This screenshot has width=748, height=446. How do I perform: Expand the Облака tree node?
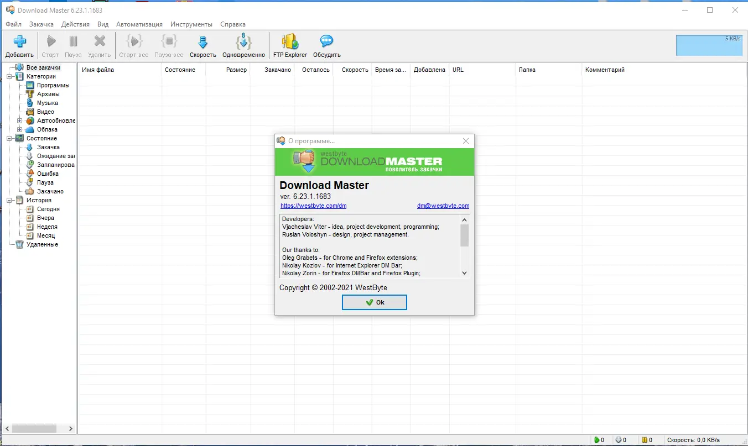pos(20,129)
